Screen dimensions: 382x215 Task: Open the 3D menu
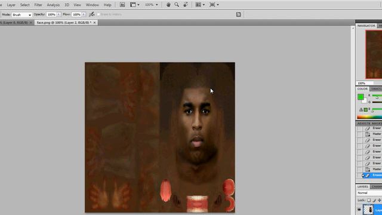point(67,5)
